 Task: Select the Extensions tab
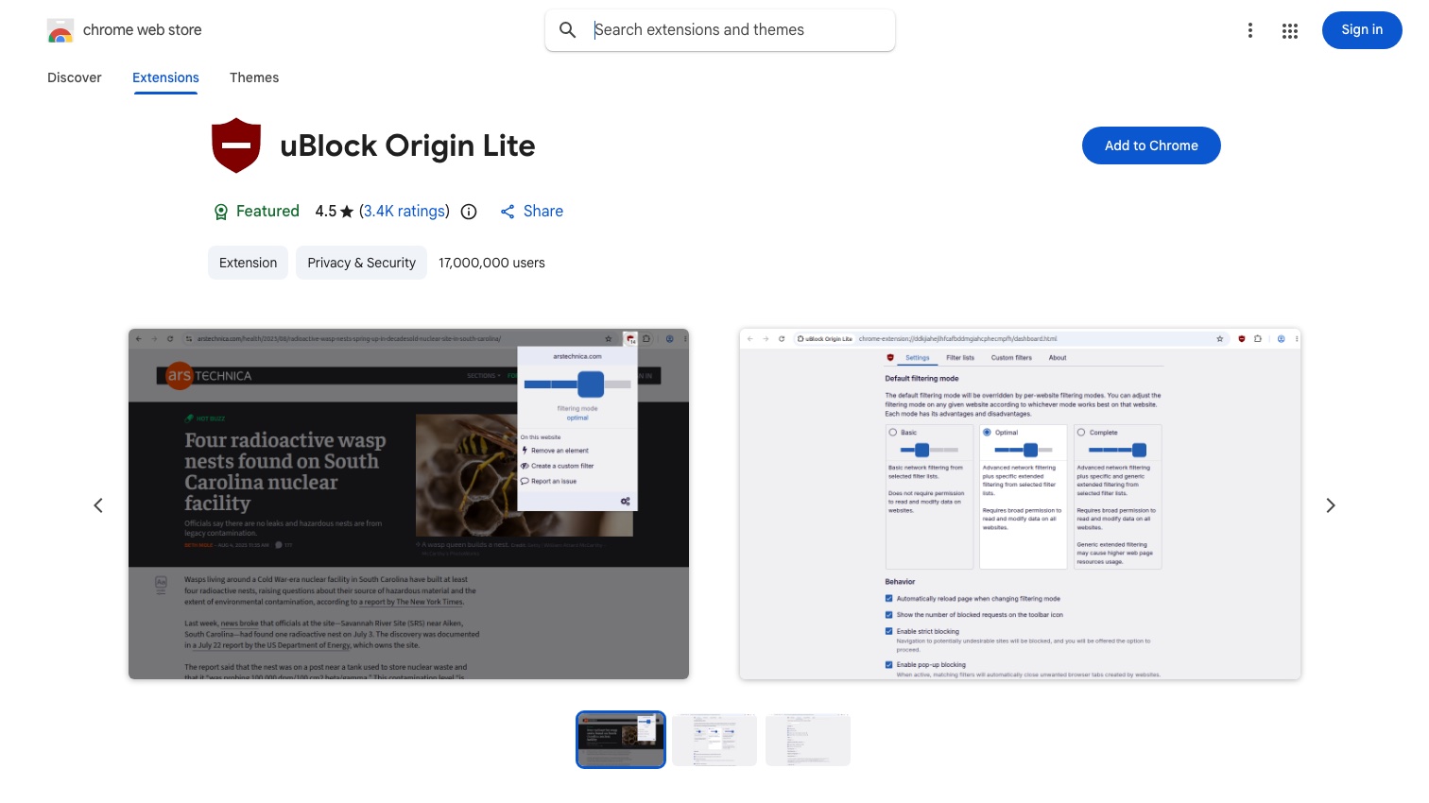pos(165,77)
